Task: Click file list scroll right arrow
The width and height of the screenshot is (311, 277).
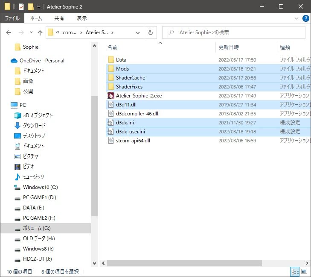Action: tap(307, 263)
